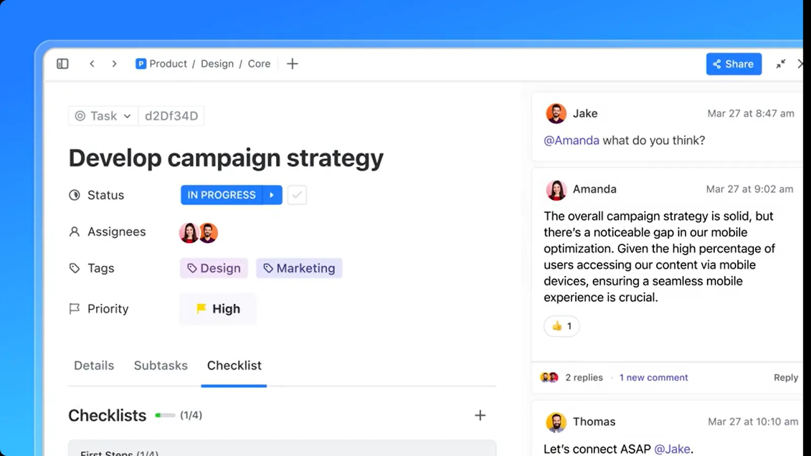The width and height of the screenshot is (811, 456).
Task: Open the Product breadcrumb
Action: pyautogui.click(x=168, y=64)
